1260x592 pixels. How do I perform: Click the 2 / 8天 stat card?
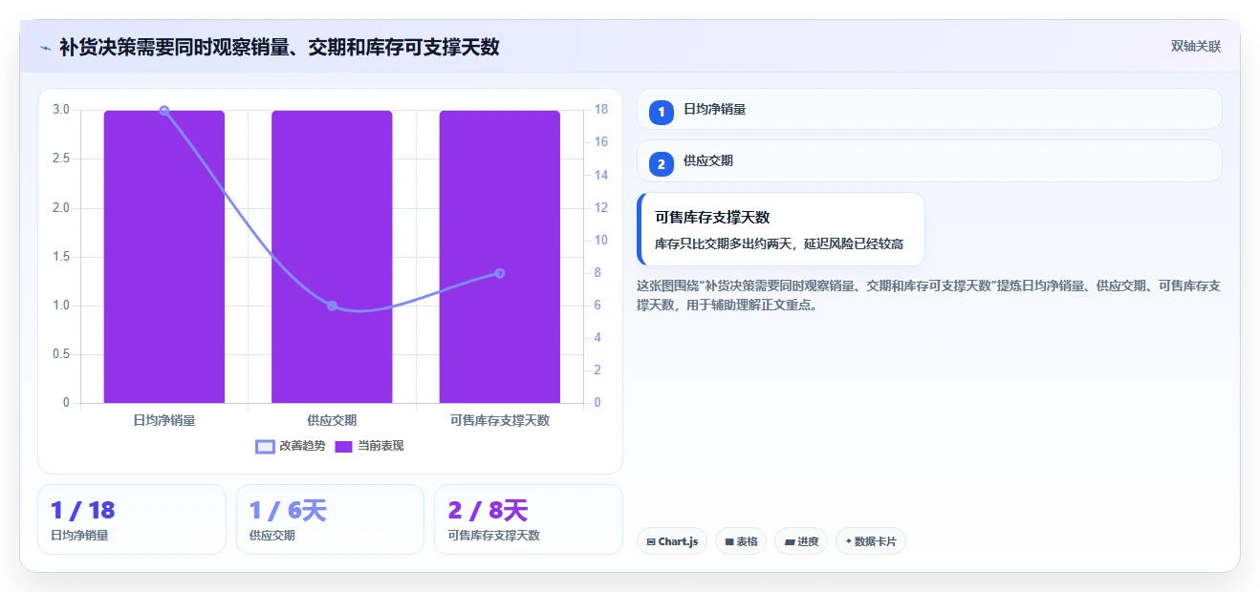tap(529, 519)
